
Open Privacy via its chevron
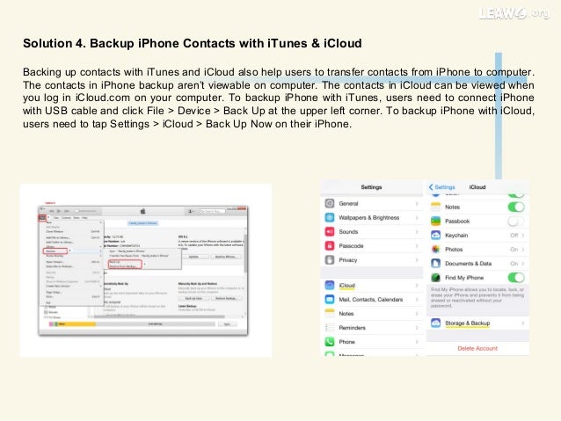(417, 260)
